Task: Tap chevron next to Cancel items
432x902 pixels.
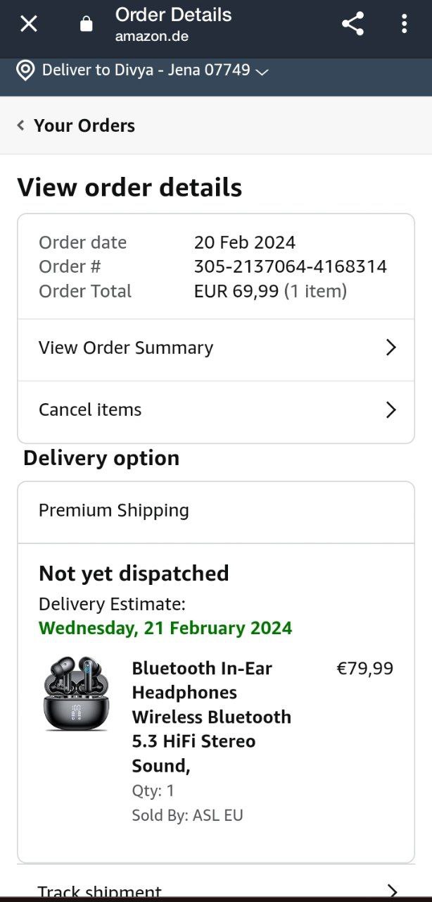Action: coord(391,410)
